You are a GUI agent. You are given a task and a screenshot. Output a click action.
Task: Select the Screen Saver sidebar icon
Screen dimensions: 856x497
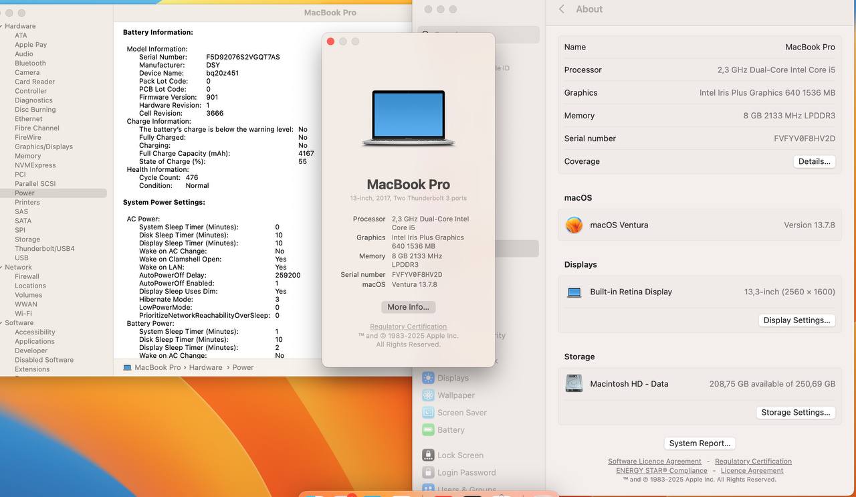pyautogui.click(x=428, y=413)
